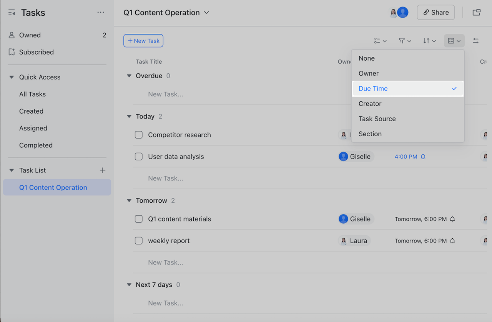Mark User data analysis as complete
Image resolution: width=492 pixels, height=322 pixels.
click(x=139, y=157)
